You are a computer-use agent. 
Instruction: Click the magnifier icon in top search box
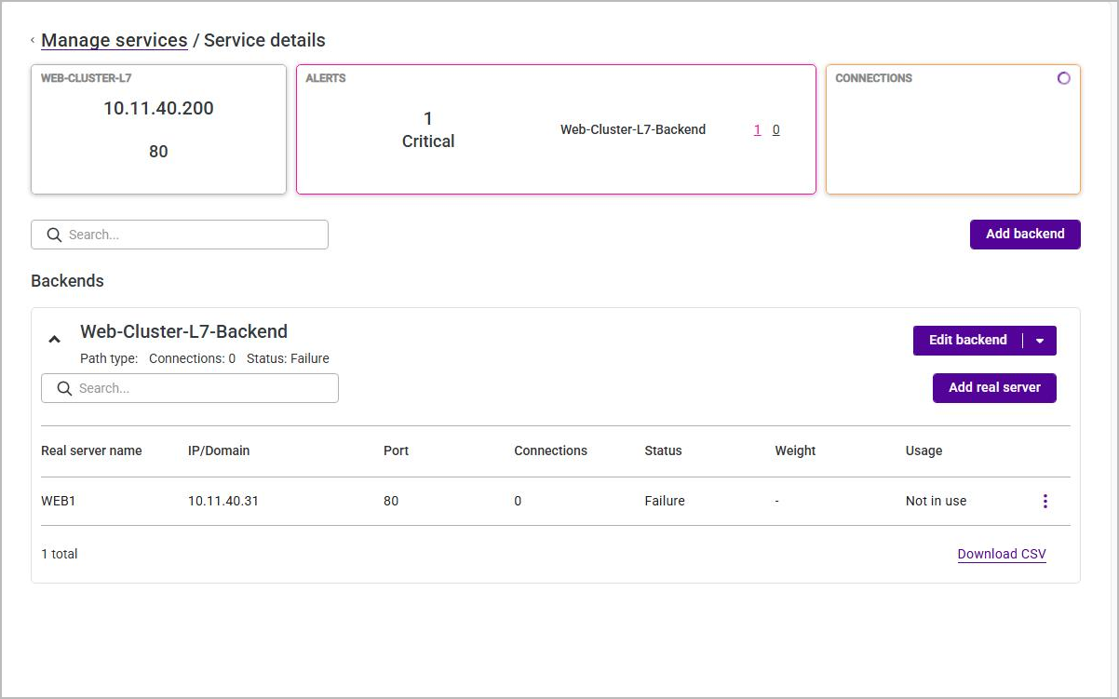[54, 235]
